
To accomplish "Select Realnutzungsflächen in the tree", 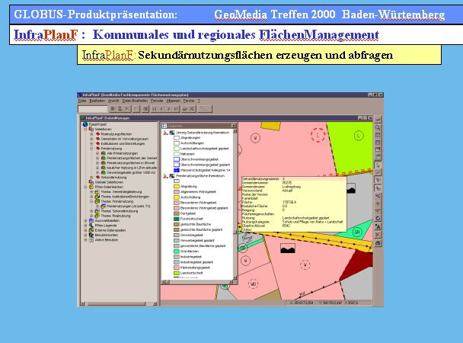I will (x=117, y=134).
